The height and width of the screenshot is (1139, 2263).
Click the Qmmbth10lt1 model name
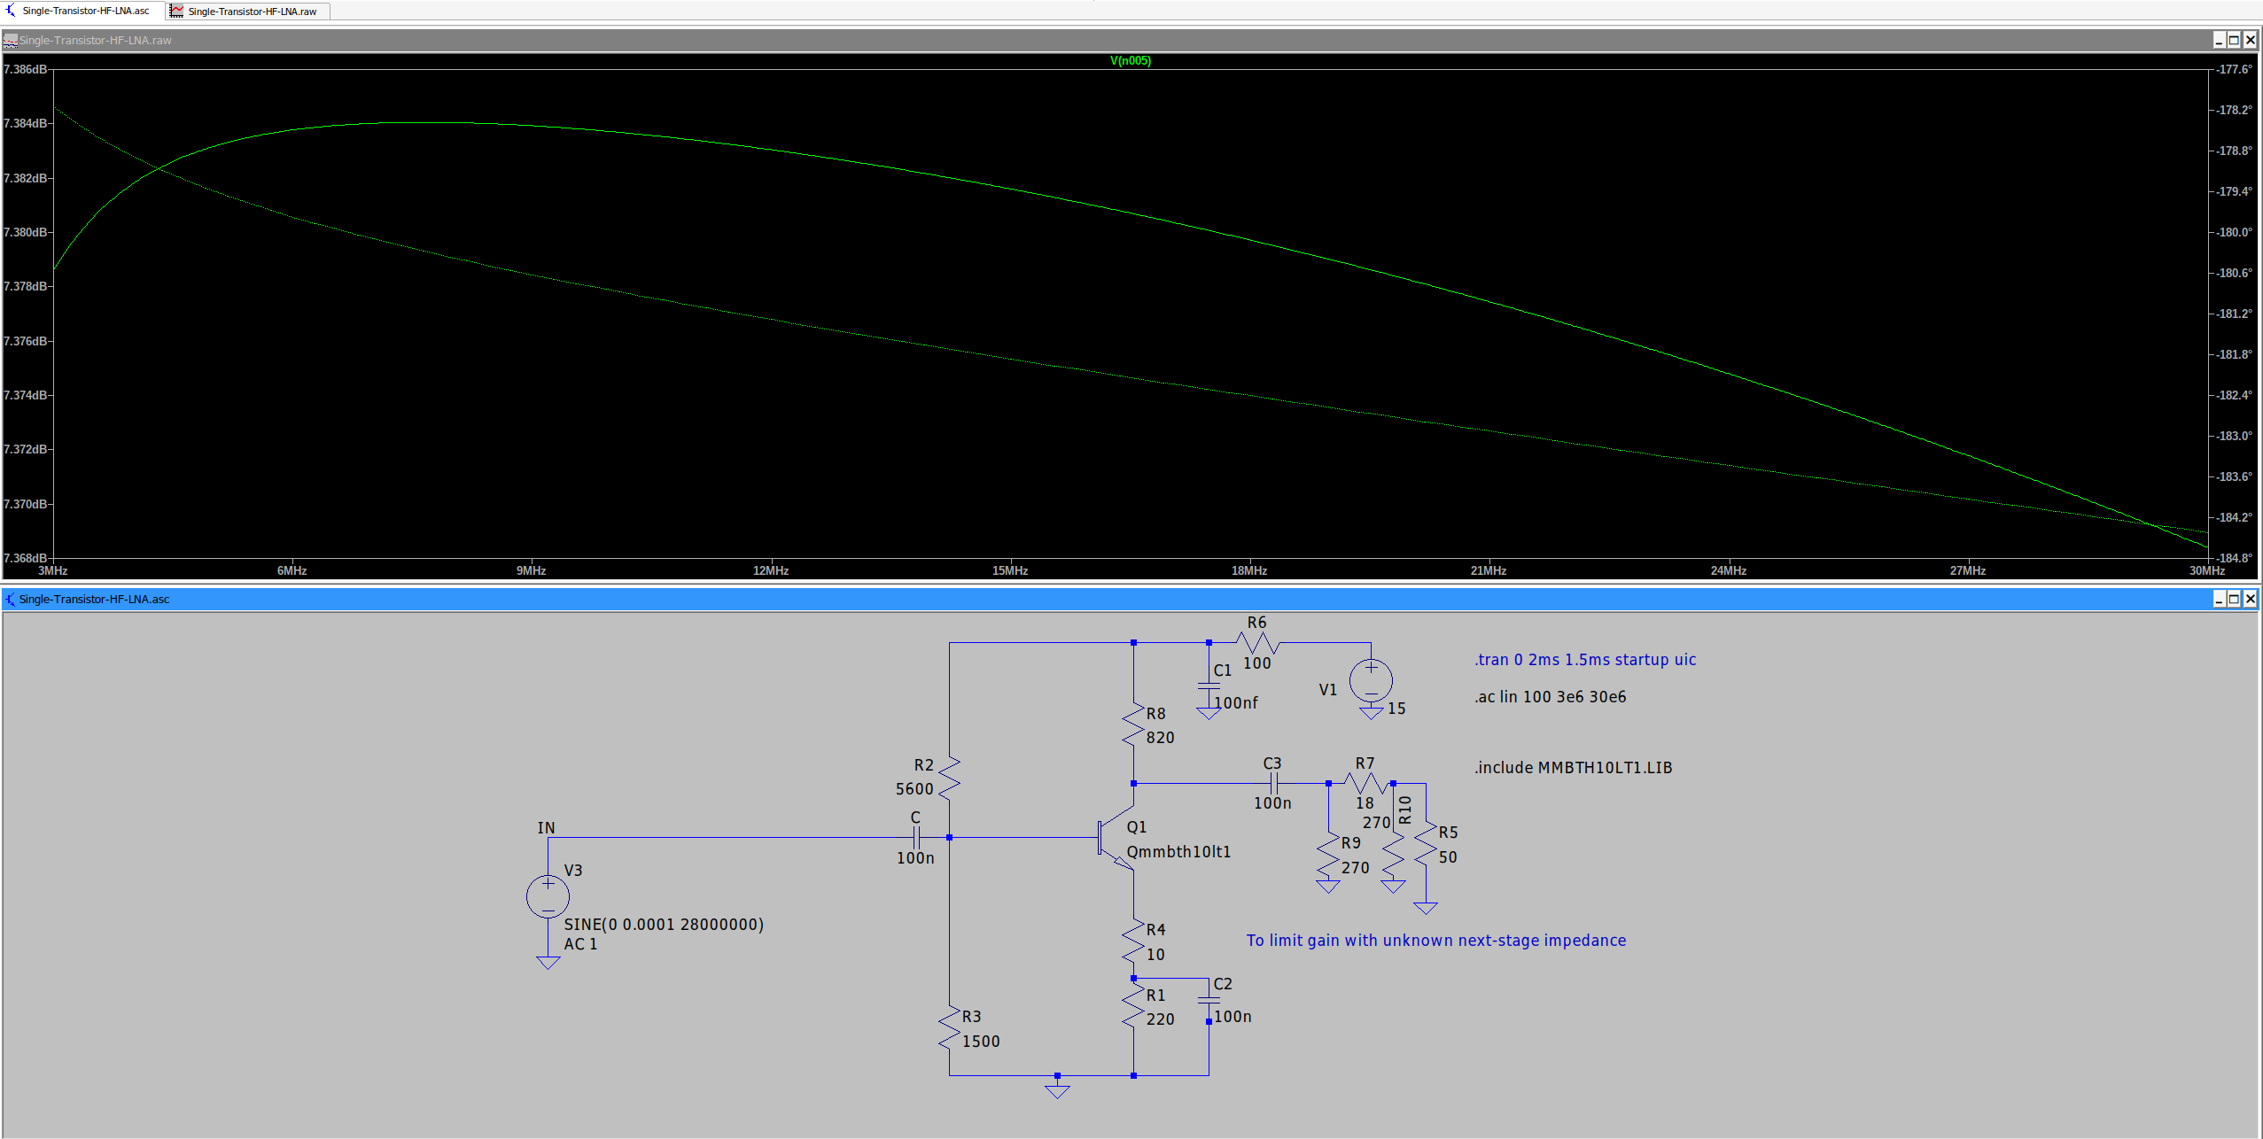(x=1178, y=852)
